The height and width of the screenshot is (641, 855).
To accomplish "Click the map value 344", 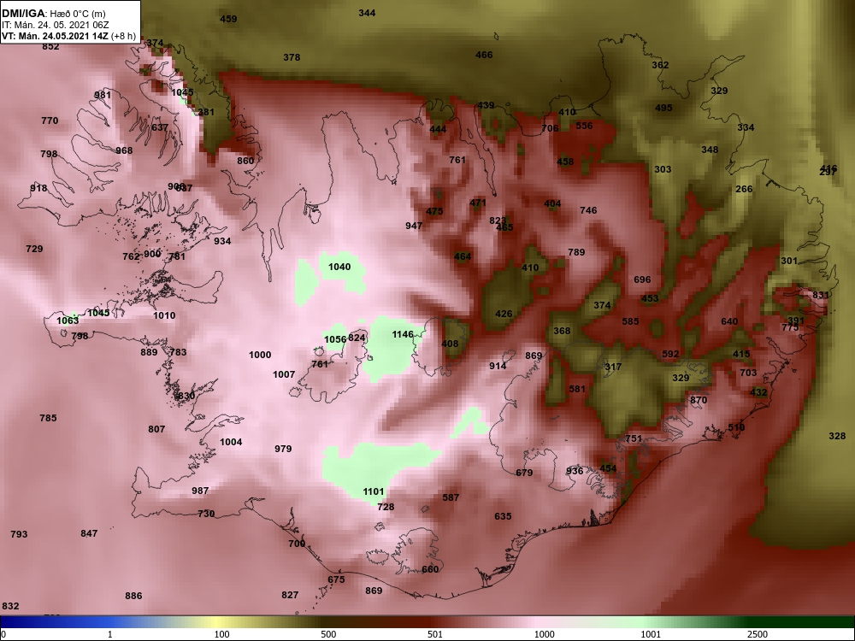I will (367, 13).
